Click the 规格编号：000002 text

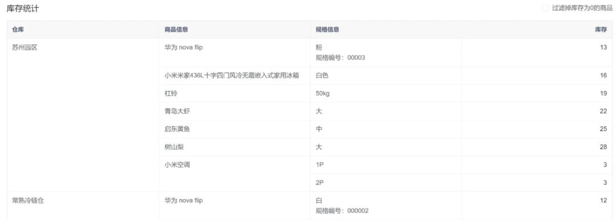tap(342, 211)
